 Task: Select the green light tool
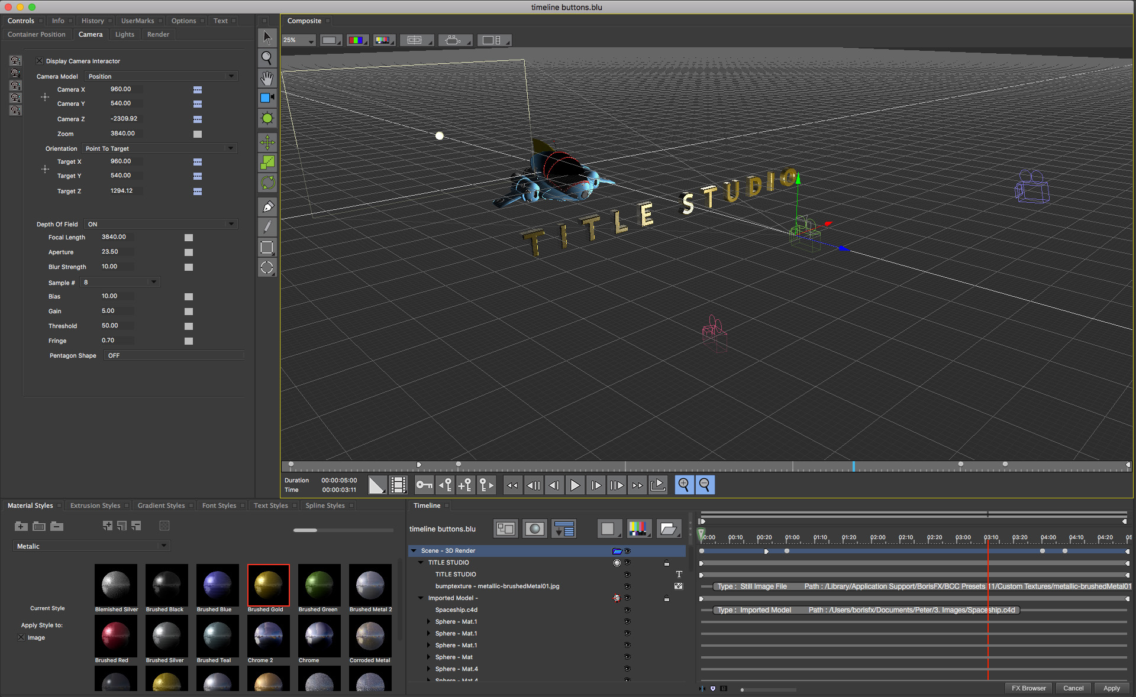(x=267, y=118)
